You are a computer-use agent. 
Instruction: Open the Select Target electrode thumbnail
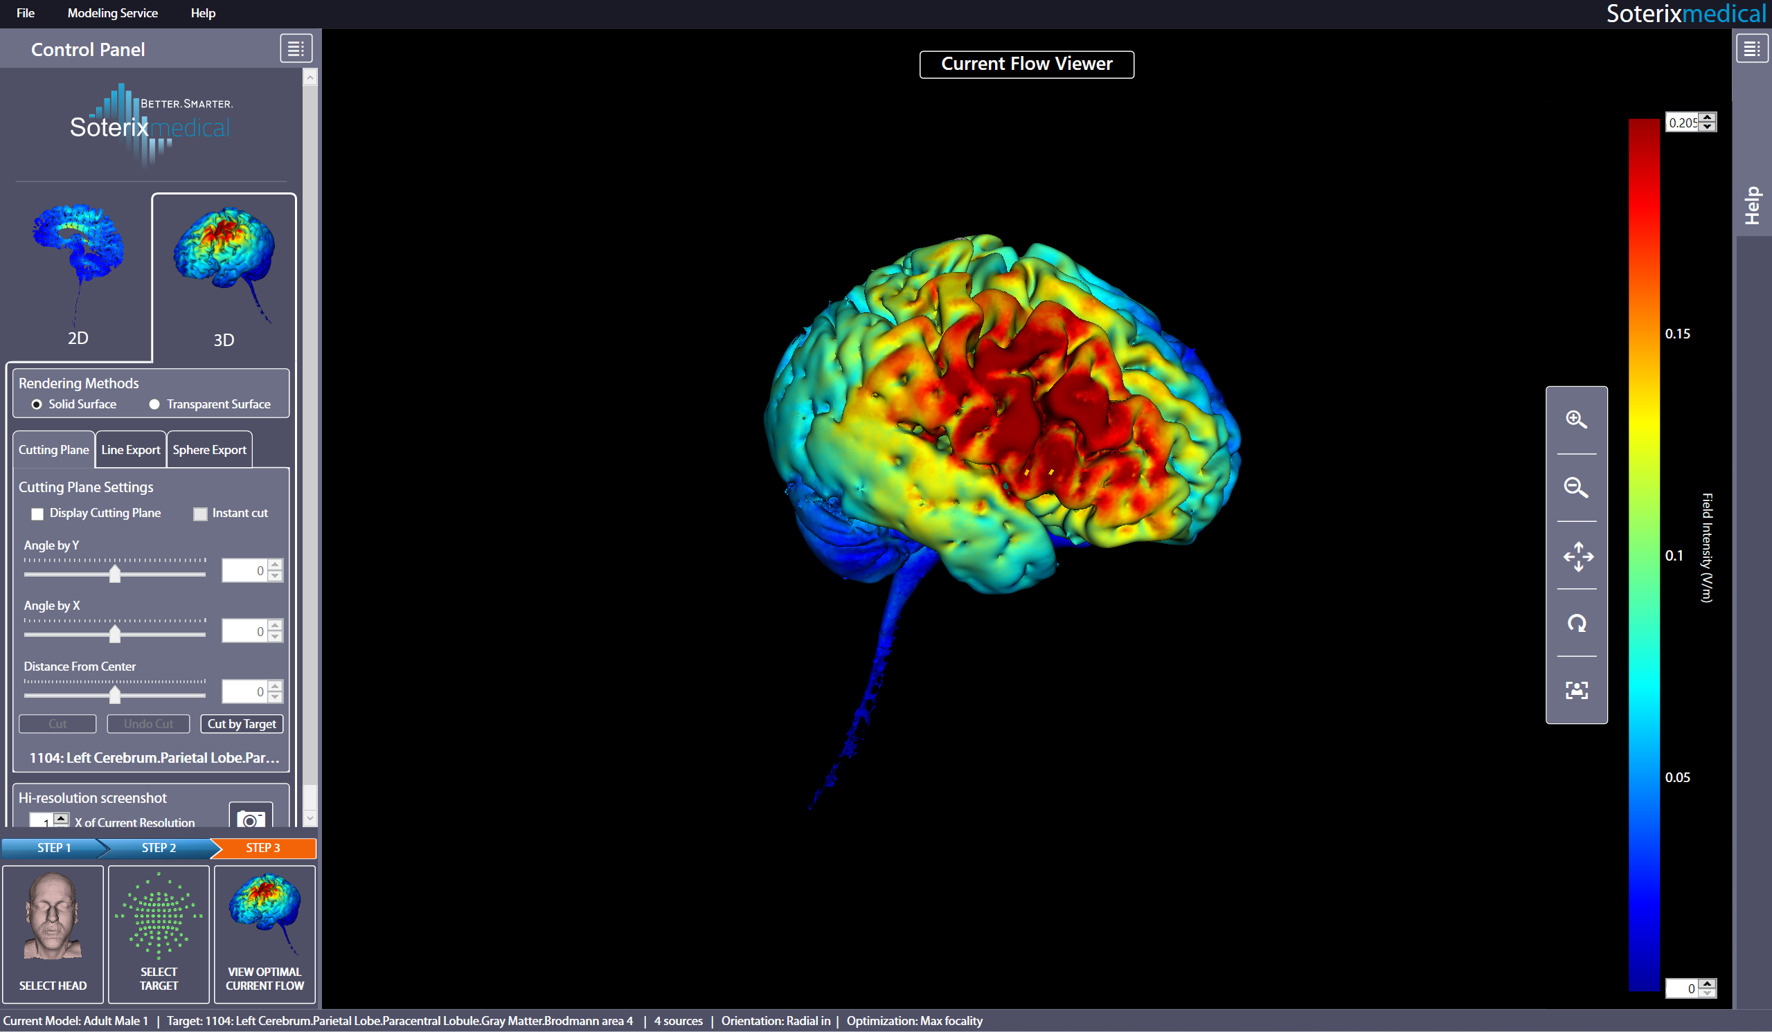click(x=159, y=934)
